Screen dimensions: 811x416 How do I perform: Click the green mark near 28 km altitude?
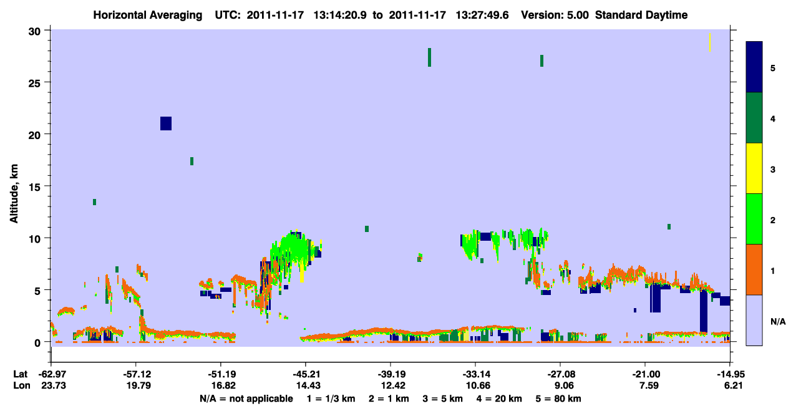click(429, 57)
